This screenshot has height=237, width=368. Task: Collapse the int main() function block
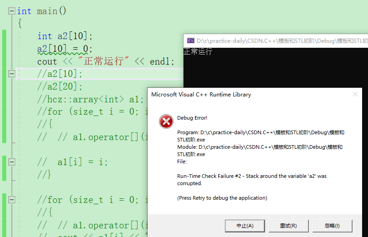point(12,11)
